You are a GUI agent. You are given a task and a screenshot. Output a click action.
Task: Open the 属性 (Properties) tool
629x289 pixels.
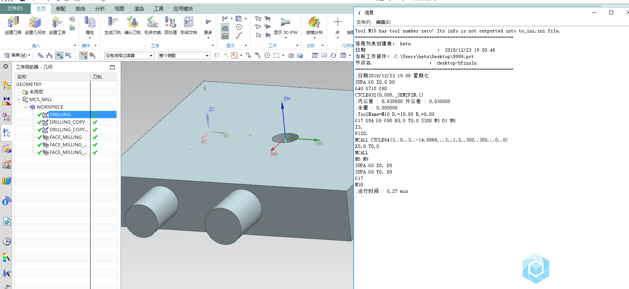click(x=90, y=25)
